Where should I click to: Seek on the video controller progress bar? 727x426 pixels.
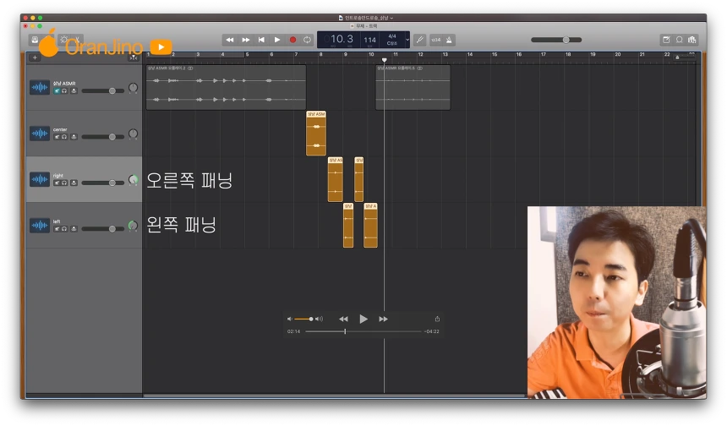(x=363, y=331)
